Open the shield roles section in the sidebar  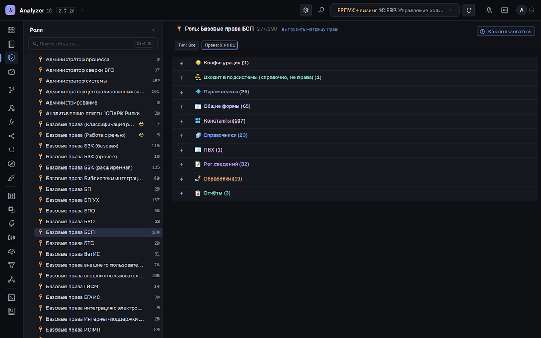point(12,58)
